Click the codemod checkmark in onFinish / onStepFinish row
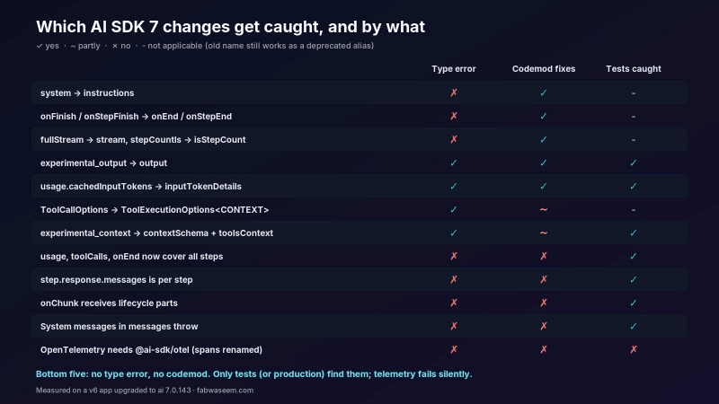Screen dimensions: 719x404 click(544, 116)
